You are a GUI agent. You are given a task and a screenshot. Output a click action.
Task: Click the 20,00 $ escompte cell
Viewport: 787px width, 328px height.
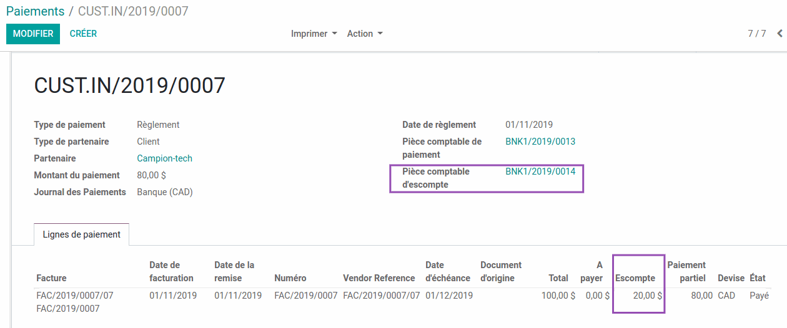tap(647, 296)
